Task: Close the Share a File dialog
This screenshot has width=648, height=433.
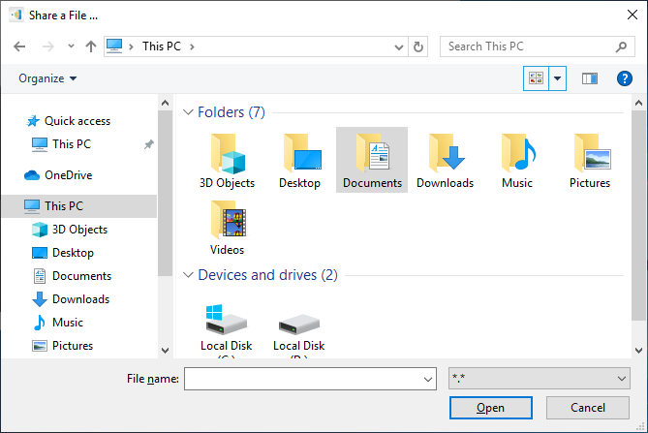Action: click(633, 15)
